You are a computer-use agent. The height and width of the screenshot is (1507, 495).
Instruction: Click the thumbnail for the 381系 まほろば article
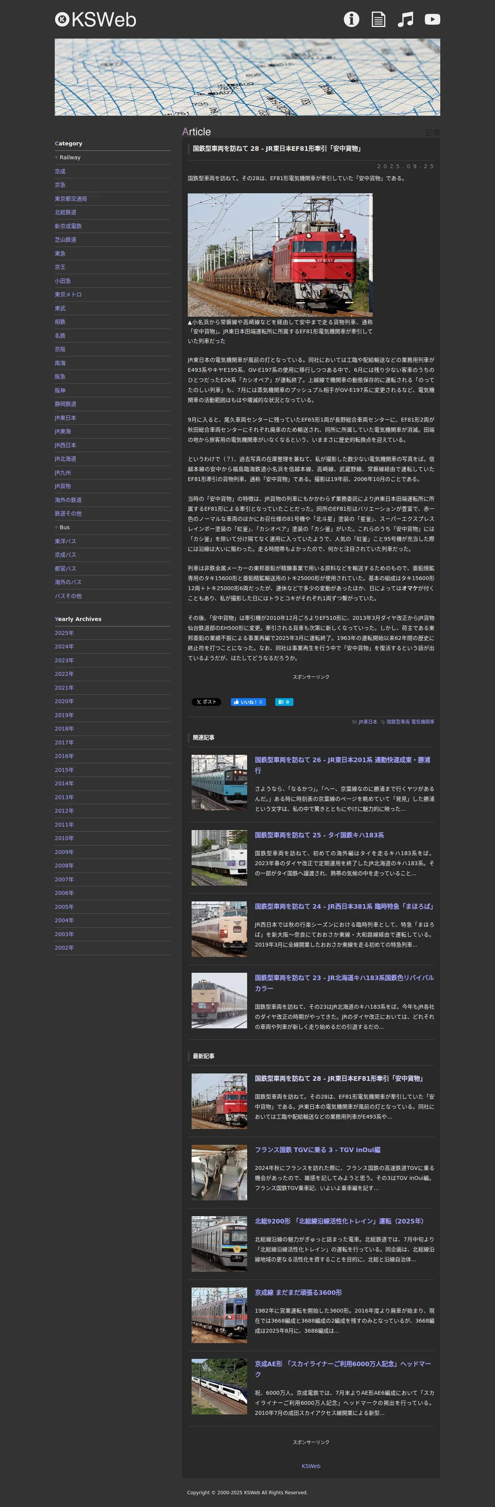point(219,929)
